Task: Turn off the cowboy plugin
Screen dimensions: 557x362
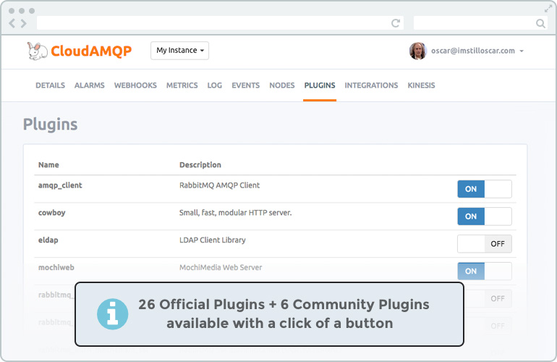Action: pos(485,216)
